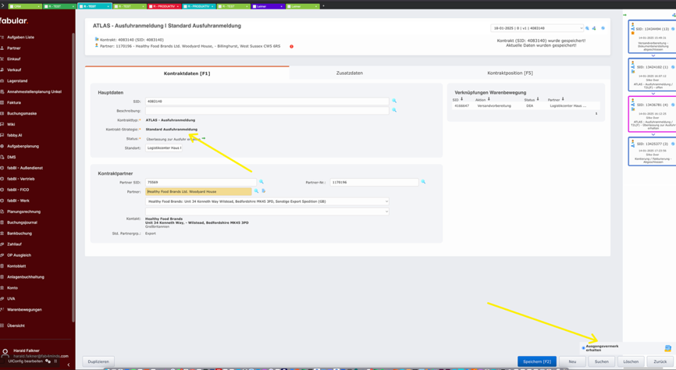This screenshot has height=370, width=676.
Task: Click lookup icon beside Partner-Nr. field
Action: 424,182
